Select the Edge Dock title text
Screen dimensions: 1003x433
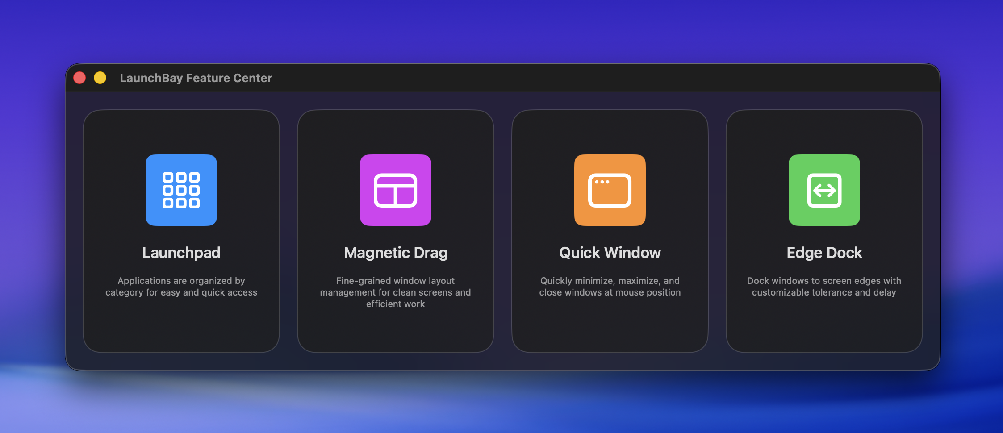[824, 253]
